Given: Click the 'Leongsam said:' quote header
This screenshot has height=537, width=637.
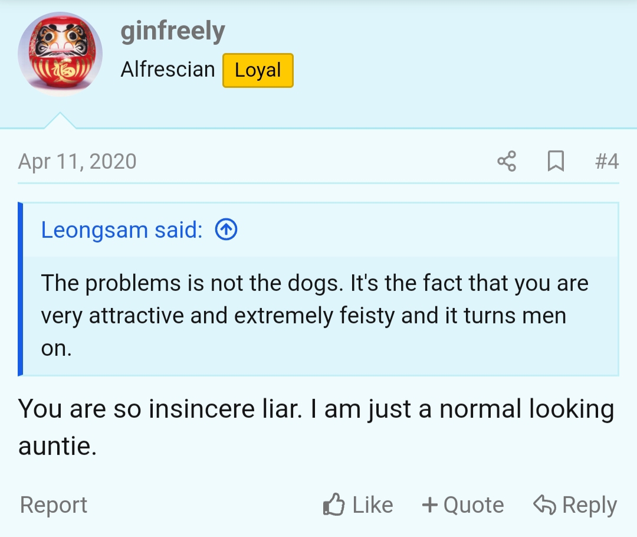Looking at the screenshot, I should click(x=122, y=230).
